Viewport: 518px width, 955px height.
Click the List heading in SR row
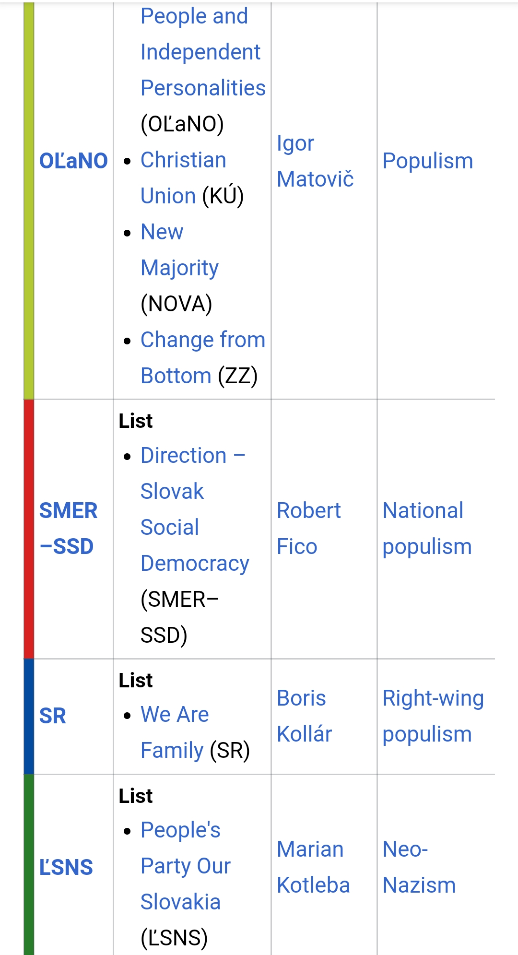[x=136, y=680]
